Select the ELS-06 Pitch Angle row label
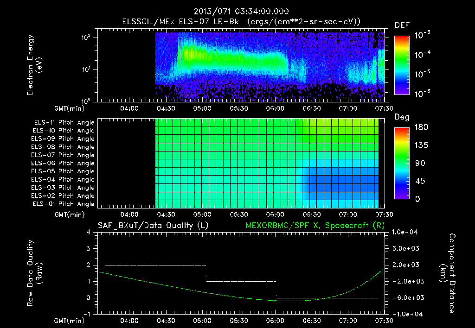 63,164
